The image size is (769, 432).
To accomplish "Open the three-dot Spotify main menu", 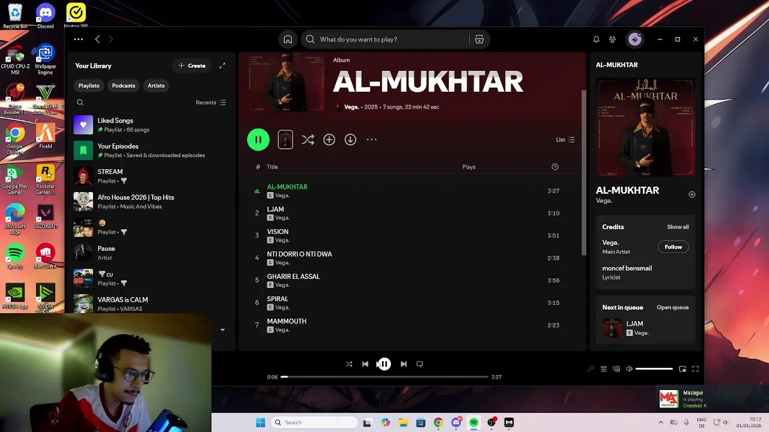I will tap(79, 39).
